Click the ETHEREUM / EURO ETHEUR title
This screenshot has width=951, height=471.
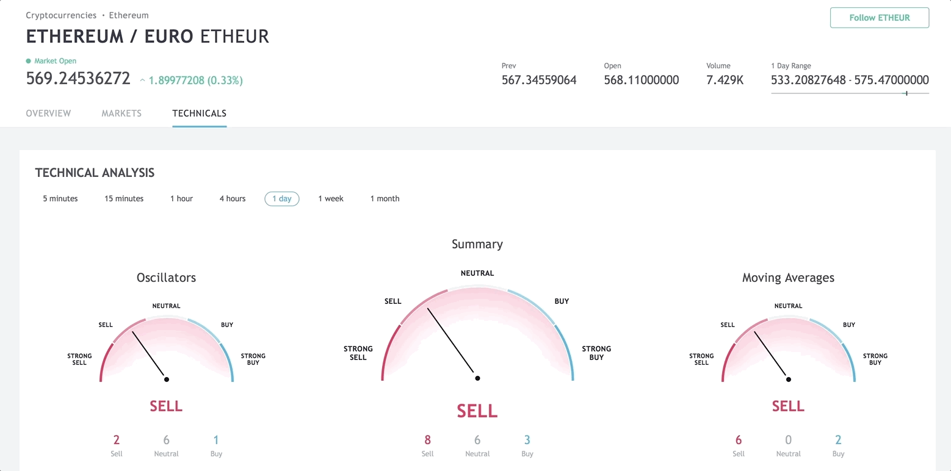pyautogui.click(x=147, y=37)
